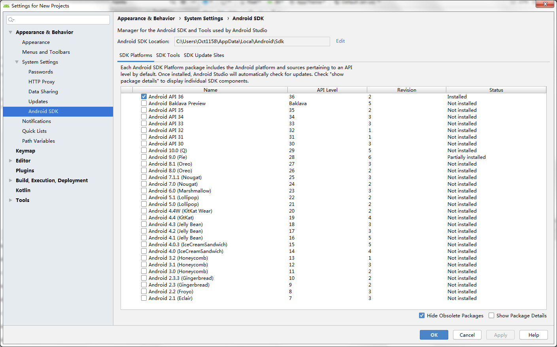The height and width of the screenshot is (347, 557).
Task: Select Android 2.3.3 (Gingerbread) row
Action: click(x=181, y=278)
